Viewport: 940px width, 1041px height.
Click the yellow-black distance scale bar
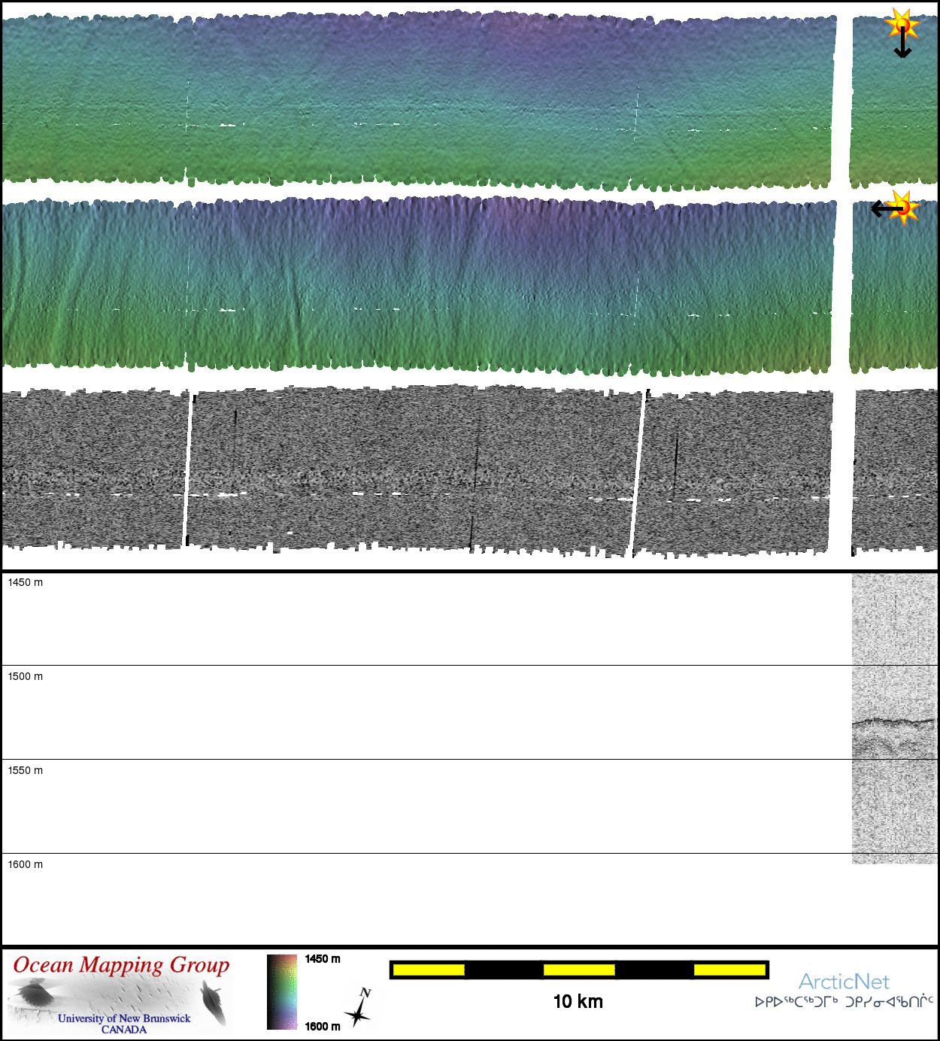(578, 970)
